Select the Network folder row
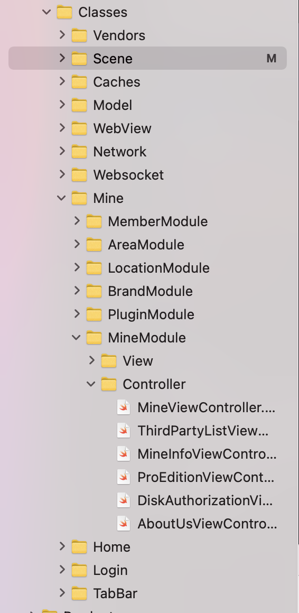This screenshot has width=299, height=613. [x=148, y=151]
